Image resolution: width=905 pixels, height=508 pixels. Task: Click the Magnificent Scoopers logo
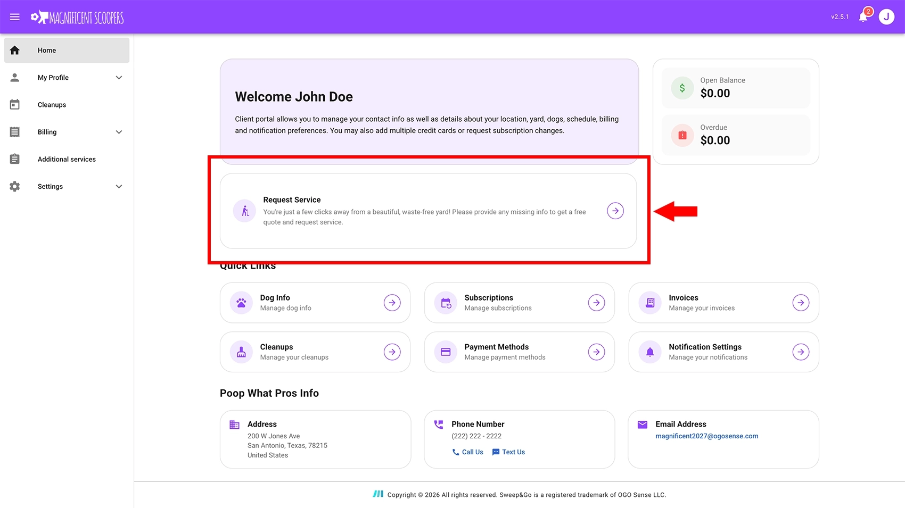[77, 16]
